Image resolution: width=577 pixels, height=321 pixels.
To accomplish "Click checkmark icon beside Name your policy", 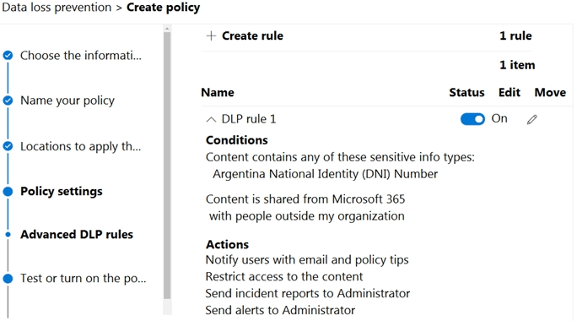I will [x=8, y=101].
